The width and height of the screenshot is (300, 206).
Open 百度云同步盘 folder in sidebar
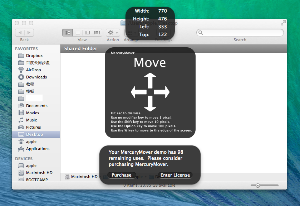click(x=36, y=63)
